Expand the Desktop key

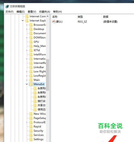27,29
